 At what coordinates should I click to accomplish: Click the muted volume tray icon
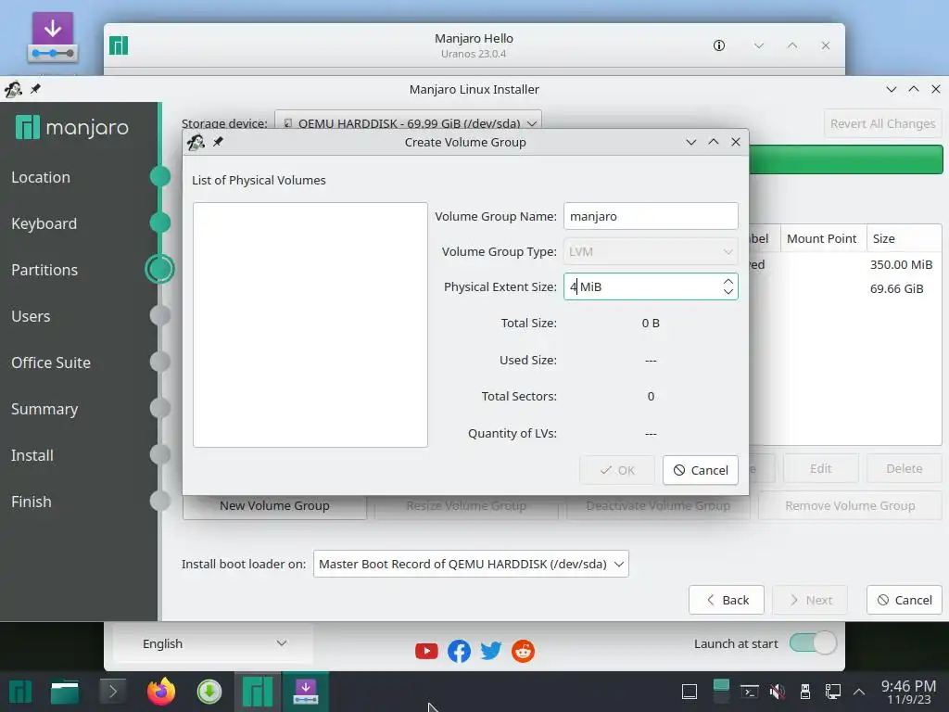coord(778,692)
